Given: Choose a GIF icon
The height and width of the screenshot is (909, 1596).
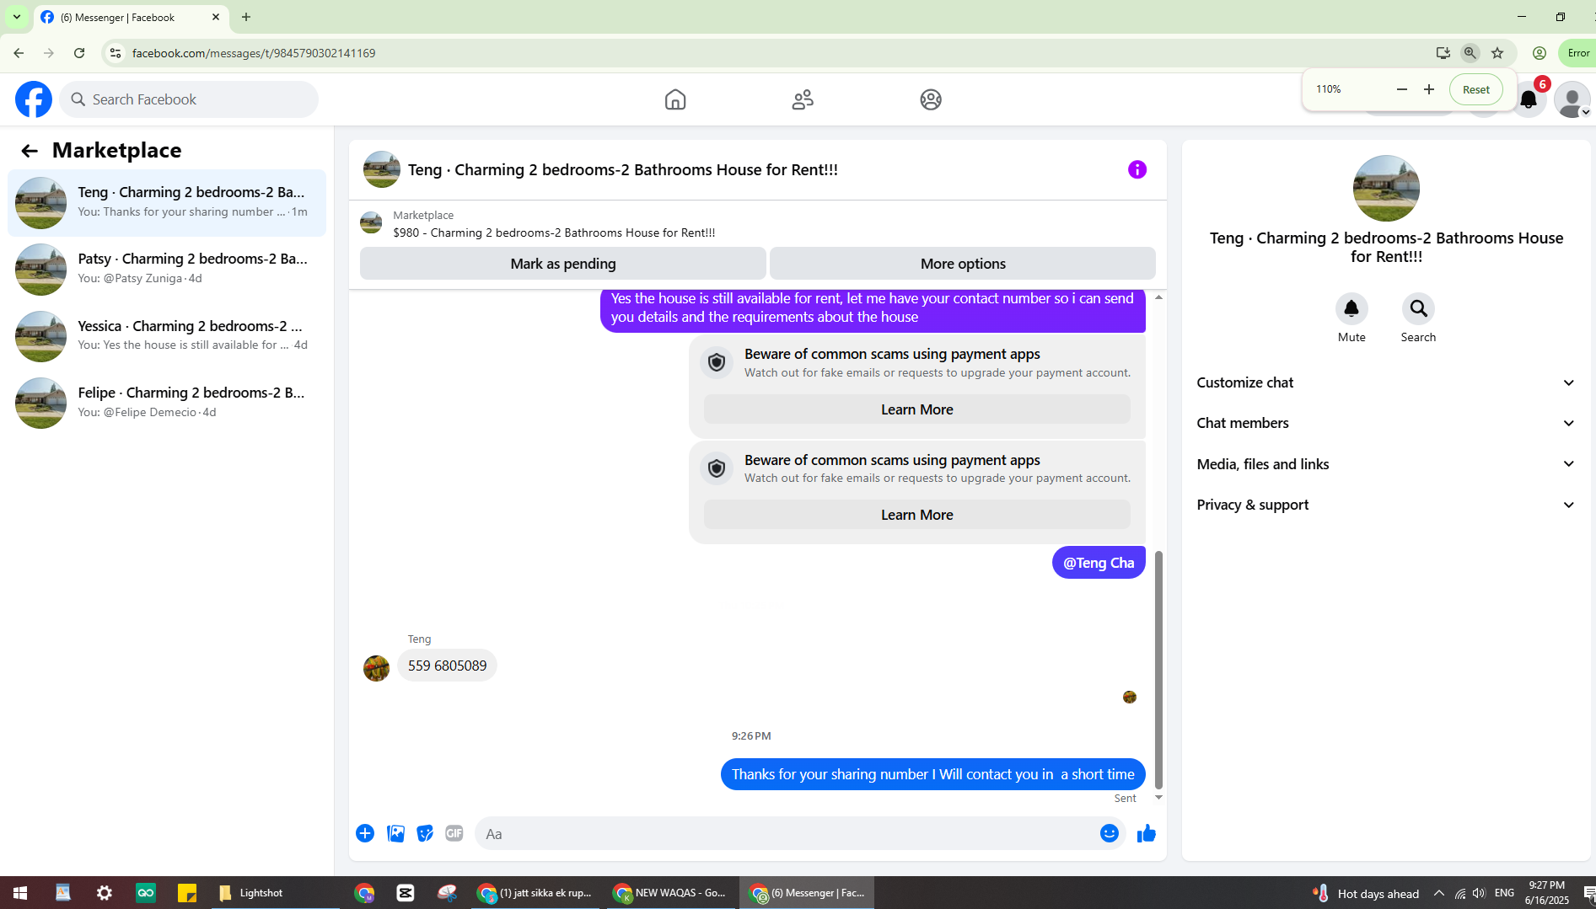Looking at the screenshot, I should pyautogui.click(x=454, y=833).
